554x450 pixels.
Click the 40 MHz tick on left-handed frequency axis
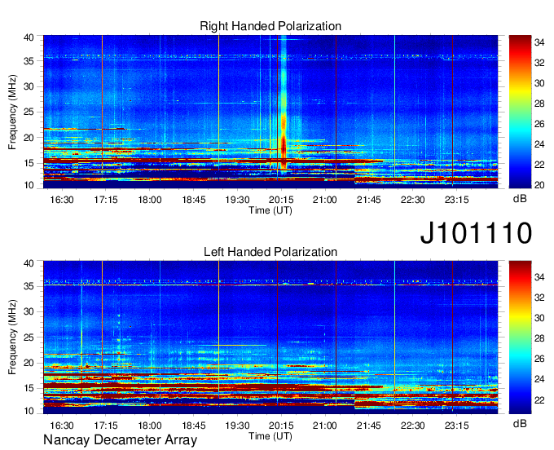pos(29,263)
